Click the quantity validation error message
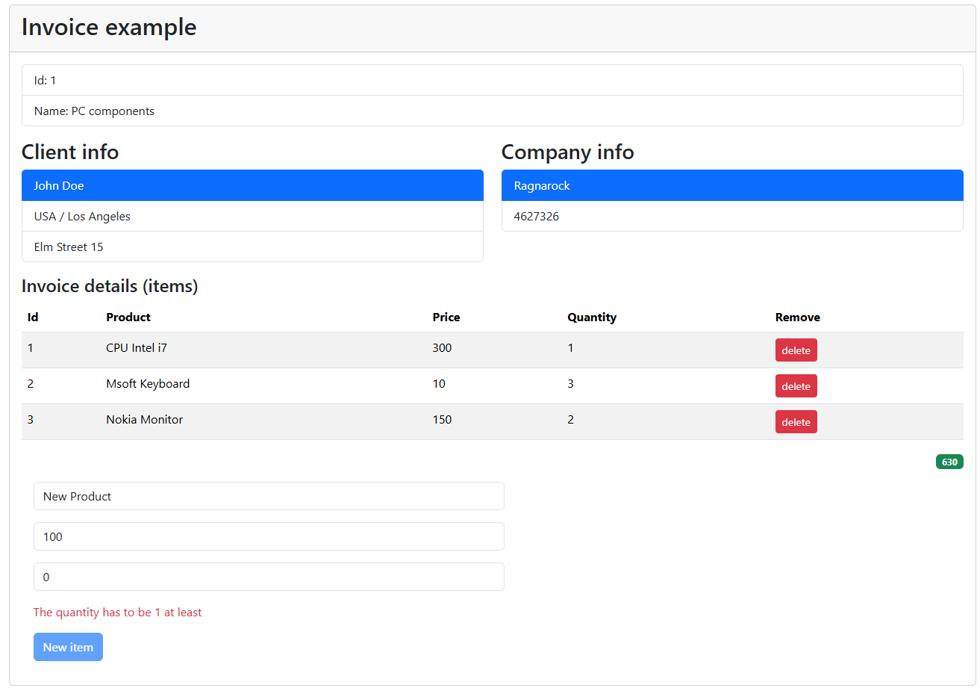Image resolution: width=980 pixels, height=688 pixels. tap(118, 613)
